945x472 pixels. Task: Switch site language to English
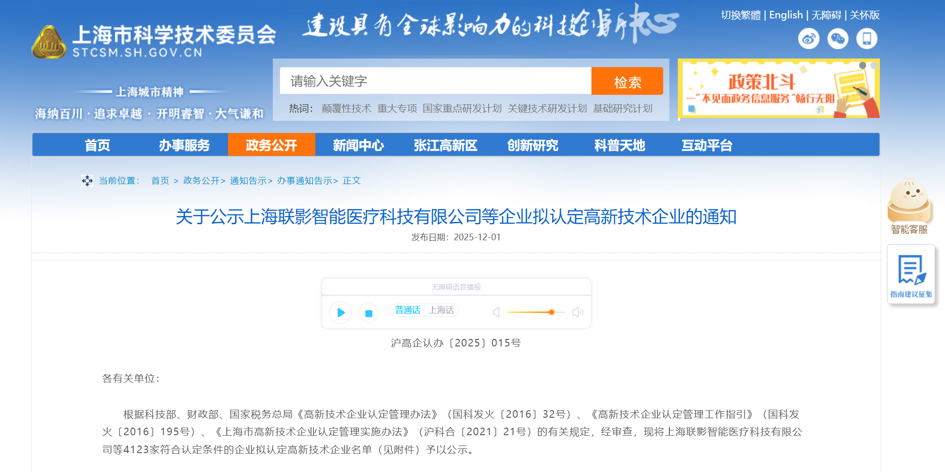(785, 15)
